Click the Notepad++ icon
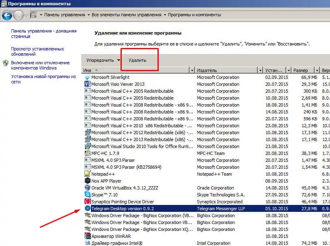Viewport: 330px width, 246px height. click(x=87, y=174)
